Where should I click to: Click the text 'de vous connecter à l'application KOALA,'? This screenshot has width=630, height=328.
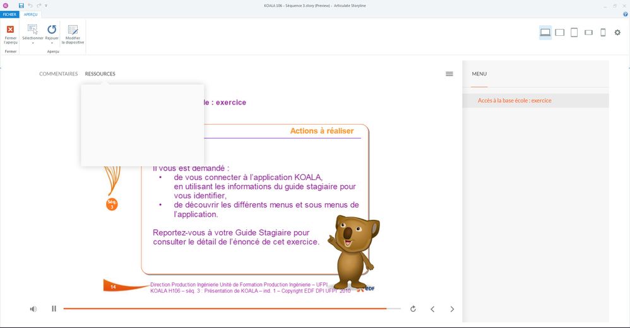pos(248,178)
